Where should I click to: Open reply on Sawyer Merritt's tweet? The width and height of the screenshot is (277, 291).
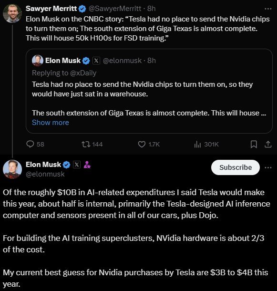(x=35, y=144)
